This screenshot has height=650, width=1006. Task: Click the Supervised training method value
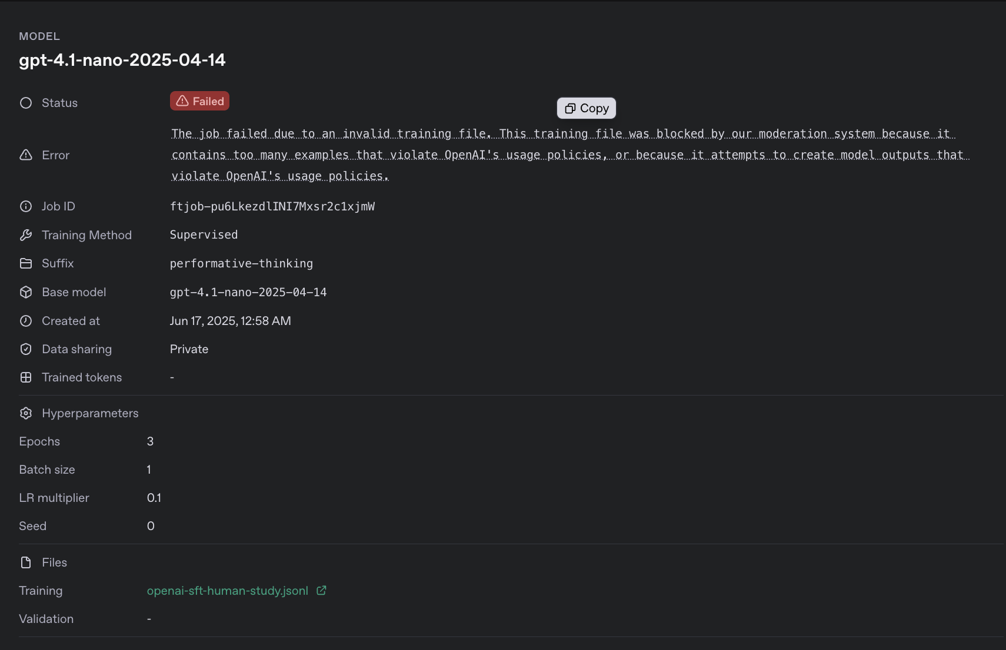204,234
